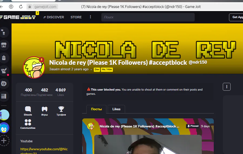Open the three-dot menu beside Store
This screenshot has width=243, height=154.
click(x=90, y=17)
